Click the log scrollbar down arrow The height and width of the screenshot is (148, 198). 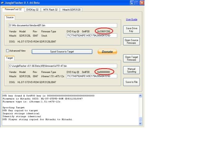pyautogui.click(x=140, y=123)
